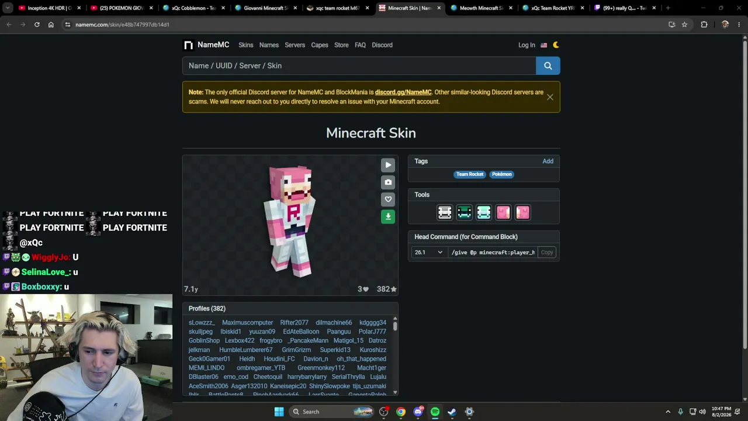Screen dimensions: 748x421
Task: Open a new browser tab
Action: [668, 8]
